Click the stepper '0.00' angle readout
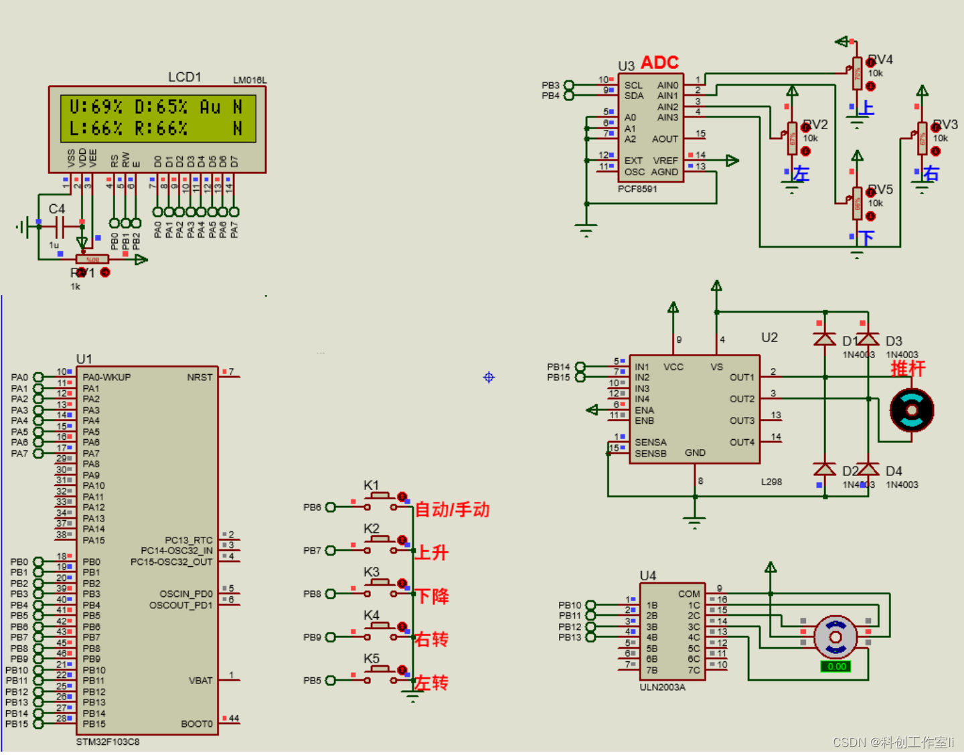This screenshot has height=755, width=964. point(836,667)
